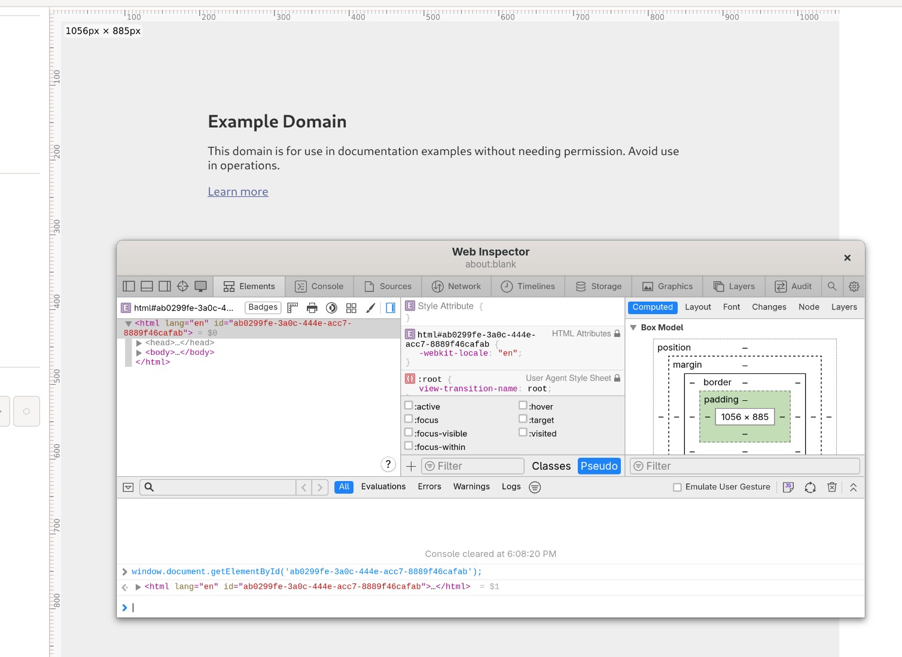The width and height of the screenshot is (902, 657).
Task: Filter console by Errors
Action: click(x=429, y=487)
